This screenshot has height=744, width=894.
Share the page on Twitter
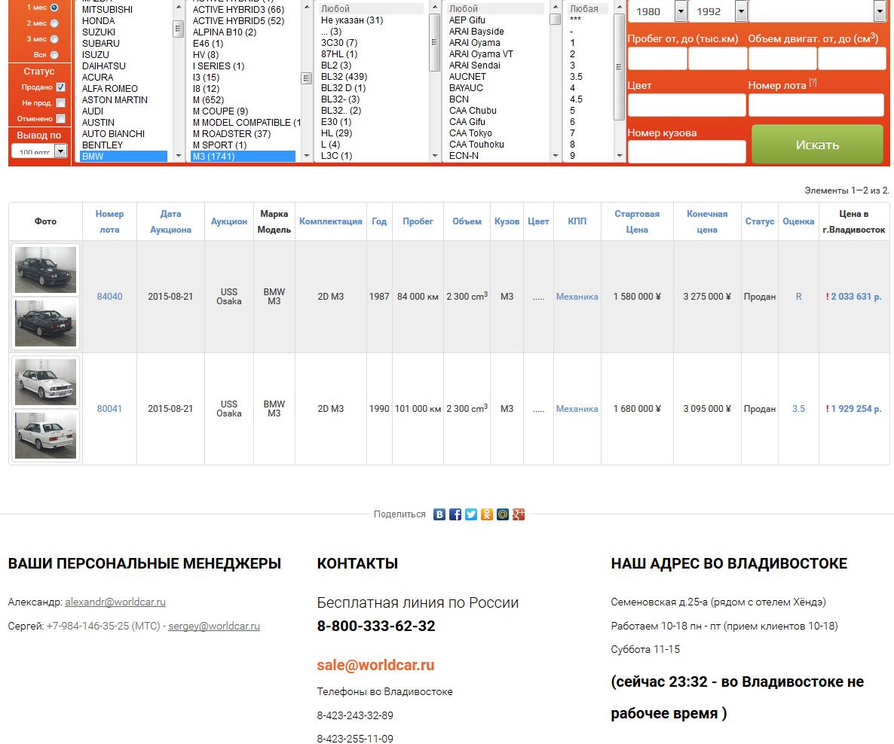[471, 514]
